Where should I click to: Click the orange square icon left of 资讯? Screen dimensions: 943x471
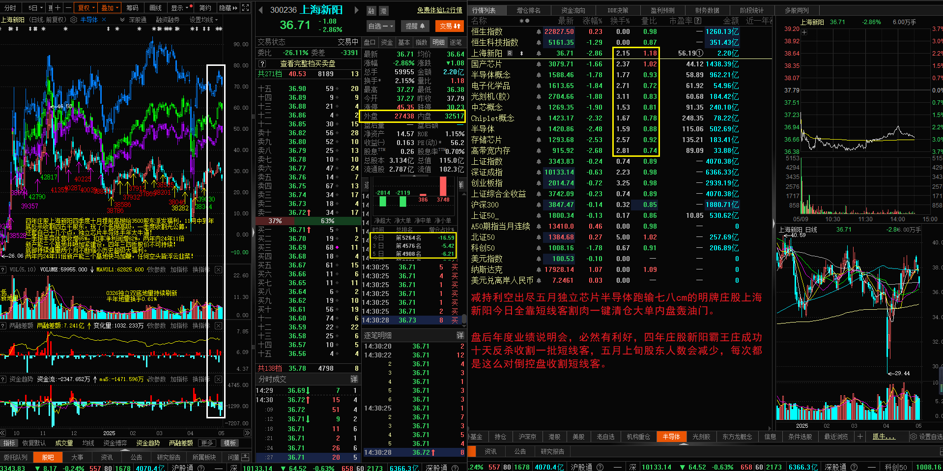(472, 451)
